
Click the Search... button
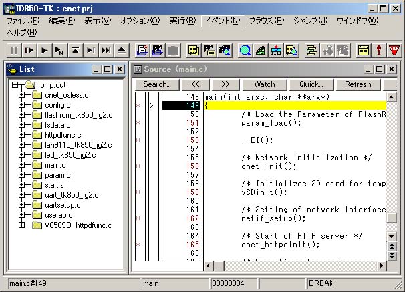coord(157,84)
